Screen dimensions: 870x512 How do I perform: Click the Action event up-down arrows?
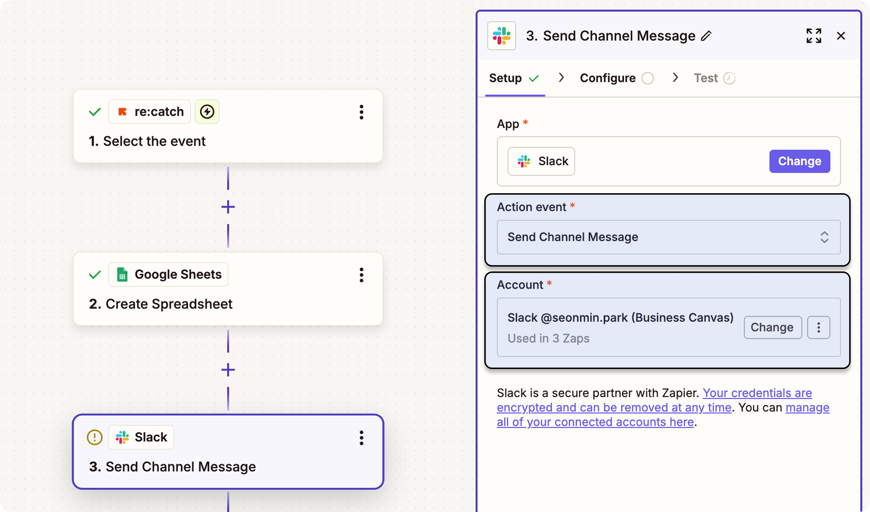pos(824,237)
